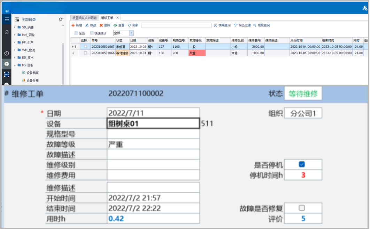Click the 修改 (edit) pencil icon
370x229 pixels.
coord(87,25)
